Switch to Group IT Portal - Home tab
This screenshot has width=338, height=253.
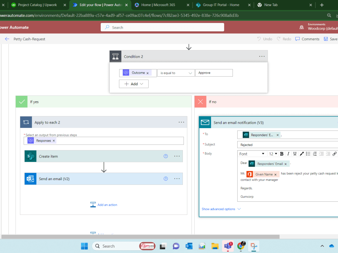[x=221, y=5]
